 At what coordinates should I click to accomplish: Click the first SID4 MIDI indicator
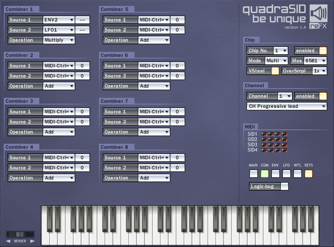tap(264, 150)
